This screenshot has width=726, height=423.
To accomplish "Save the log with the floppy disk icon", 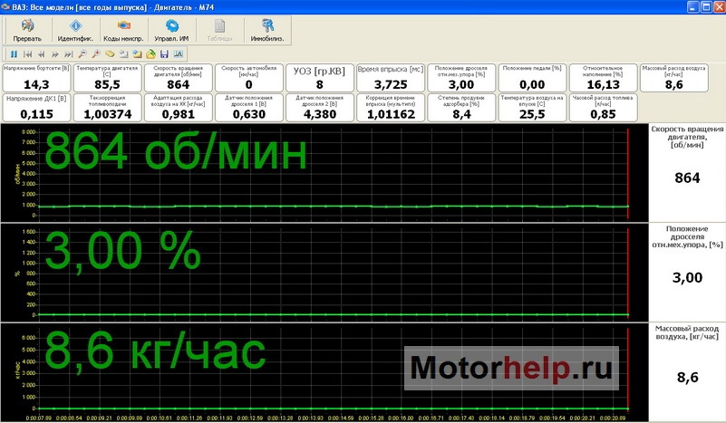I will [164, 54].
